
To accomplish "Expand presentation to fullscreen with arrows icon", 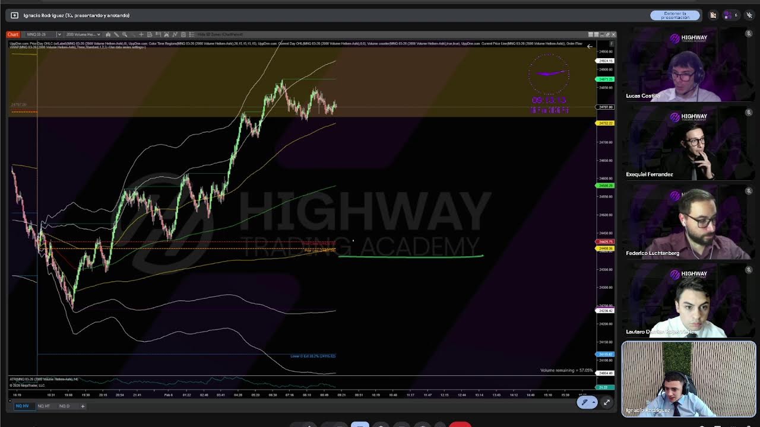I will point(607,402).
